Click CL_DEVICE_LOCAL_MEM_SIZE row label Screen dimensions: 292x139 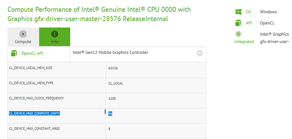(31, 68)
